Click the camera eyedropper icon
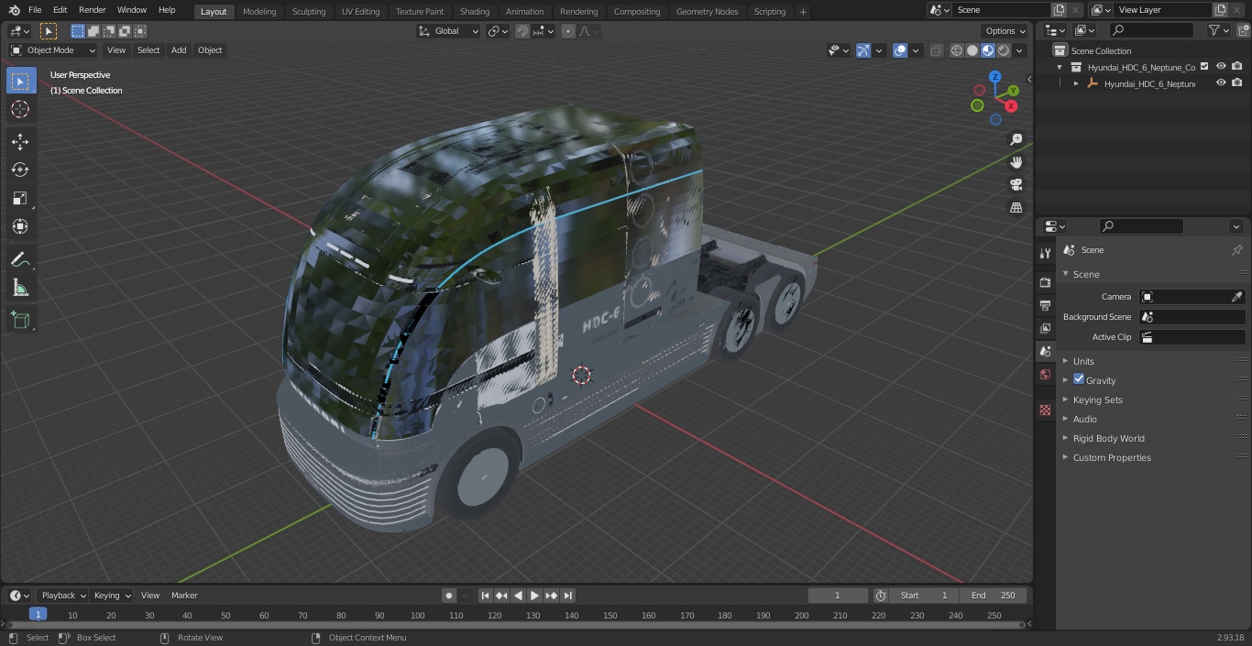Viewport: 1252px width, 646px height. [x=1236, y=297]
